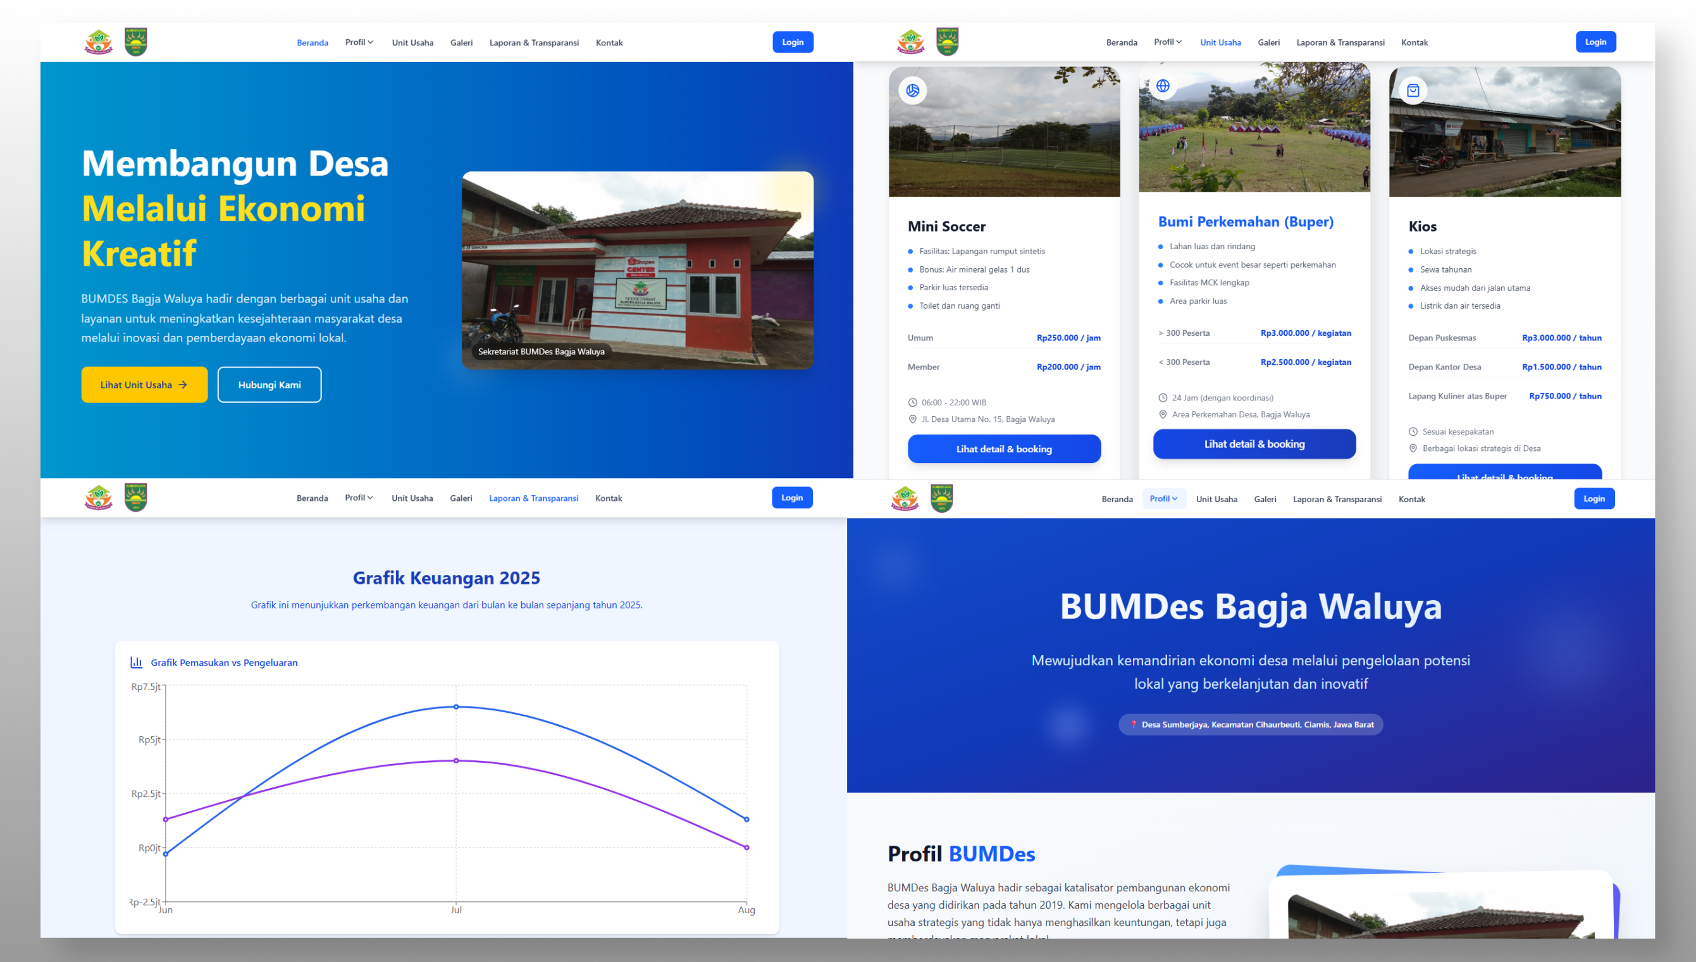Image resolution: width=1696 pixels, height=962 pixels.
Task: Open Unit Usaha in the Membangun Desa page navbar
Action: pyautogui.click(x=412, y=42)
